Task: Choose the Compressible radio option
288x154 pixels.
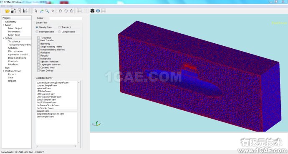Action: pyautogui.click(x=59, y=32)
